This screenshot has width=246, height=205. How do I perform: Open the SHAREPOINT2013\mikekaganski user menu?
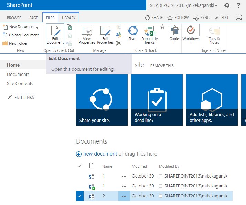click(x=184, y=5)
